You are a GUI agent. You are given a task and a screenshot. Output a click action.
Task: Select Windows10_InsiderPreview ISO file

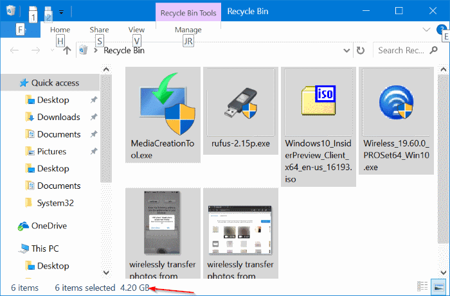click(x=318, y=126)
